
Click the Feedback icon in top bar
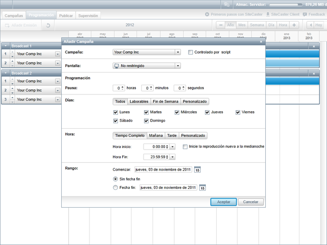[306, 15]
